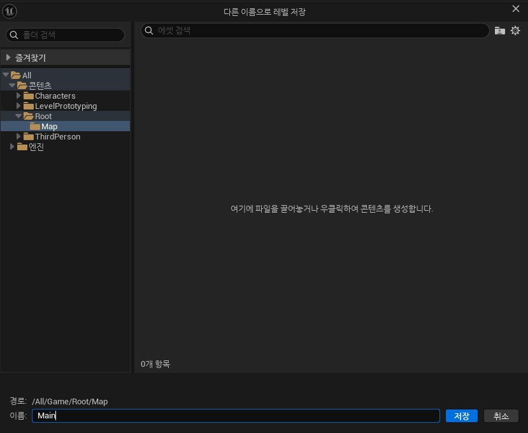This screenshot has height=433, width=528.
Task: Click the Root folder icon
Action: [x=28, y=116]
